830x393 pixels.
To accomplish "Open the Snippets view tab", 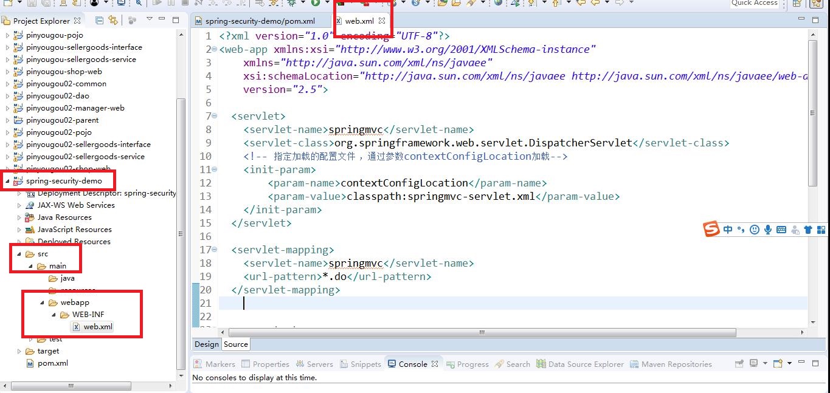I will (360, 364).
